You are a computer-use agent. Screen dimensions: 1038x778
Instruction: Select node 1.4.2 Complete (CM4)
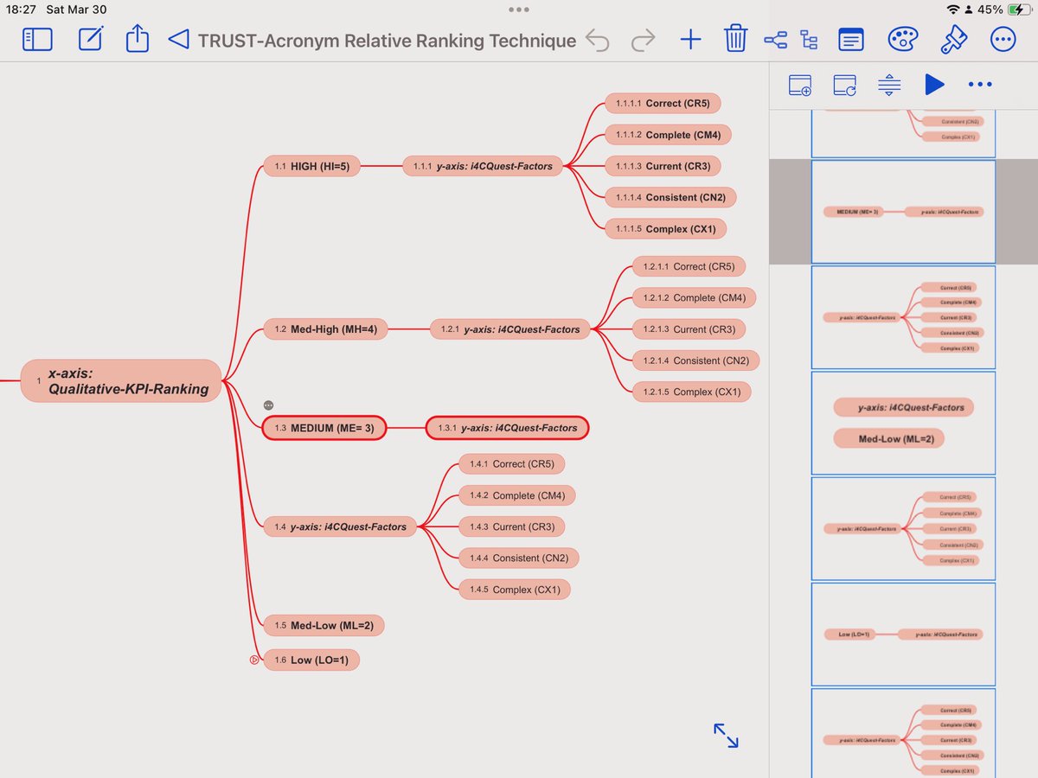[x=516, y=495]
